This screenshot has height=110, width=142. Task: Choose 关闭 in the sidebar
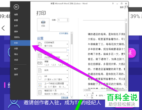[16, 60]
